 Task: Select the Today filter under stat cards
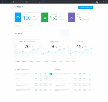(18, 26)
